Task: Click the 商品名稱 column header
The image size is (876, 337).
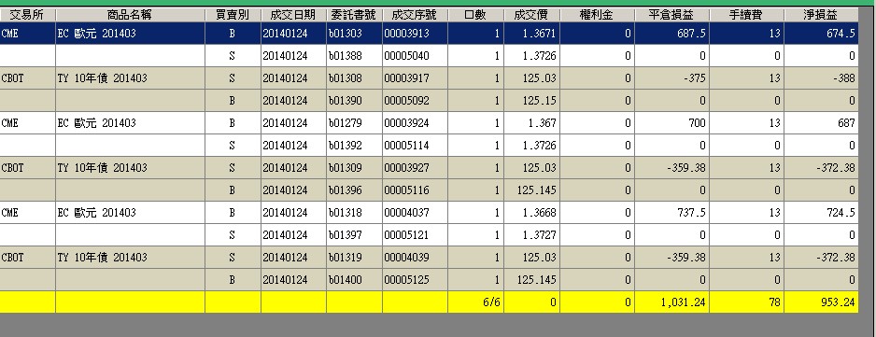Action: pos(130,15)
